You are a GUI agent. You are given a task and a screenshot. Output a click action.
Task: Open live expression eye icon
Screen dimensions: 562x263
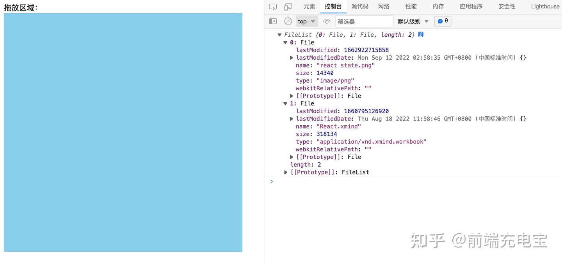point(327,21)
